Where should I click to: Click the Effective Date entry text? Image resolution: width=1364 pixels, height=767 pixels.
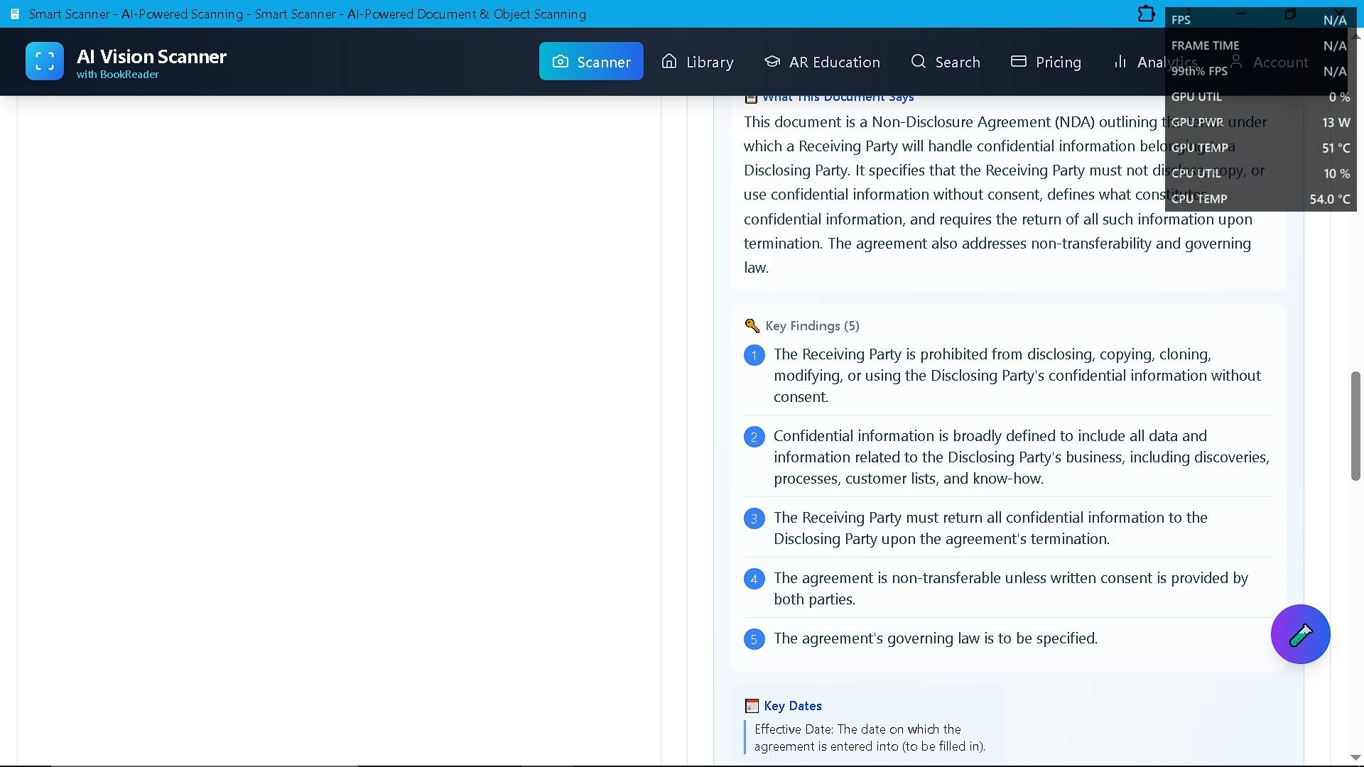tap(869, 738)
